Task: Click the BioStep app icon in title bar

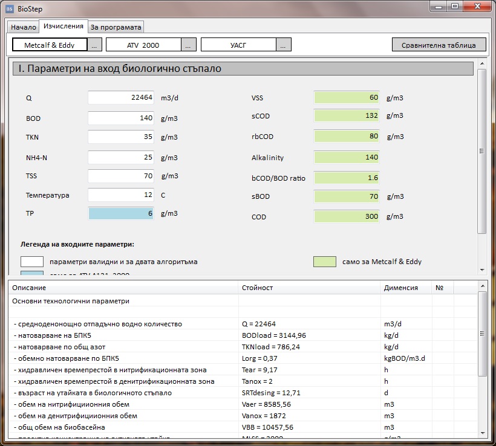Action: (9, 8)
